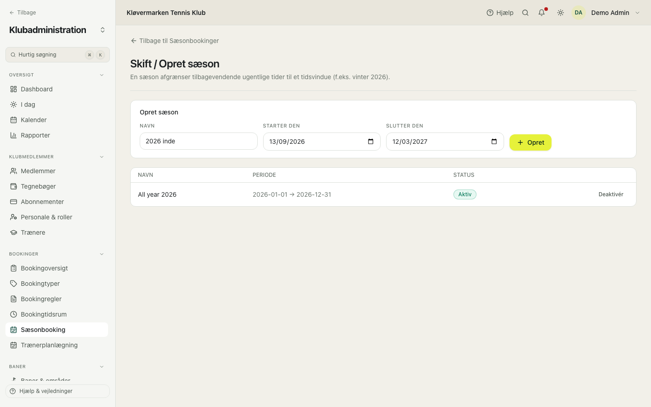Click the Bookingoversigt clipboard icon
The image size is (651, 407).
click(14, 268)
